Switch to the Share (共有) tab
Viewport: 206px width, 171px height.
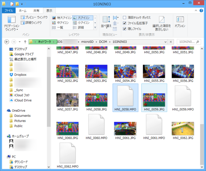click(36, 10)
